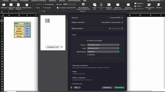165x92 pixels.
Task: Select the Сумма header cell
Action: (27, 24)
